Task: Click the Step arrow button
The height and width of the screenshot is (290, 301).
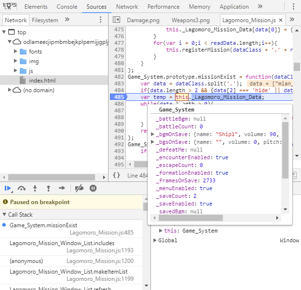Action: 62,188
